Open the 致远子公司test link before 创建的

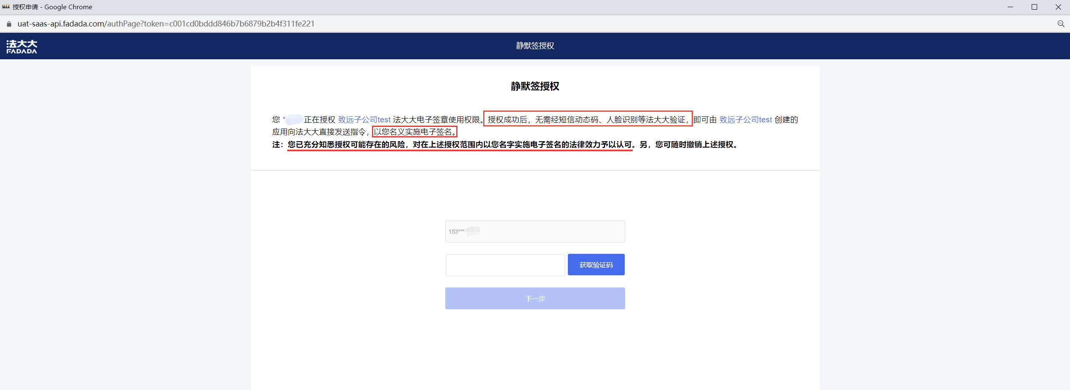coord(746,120)
